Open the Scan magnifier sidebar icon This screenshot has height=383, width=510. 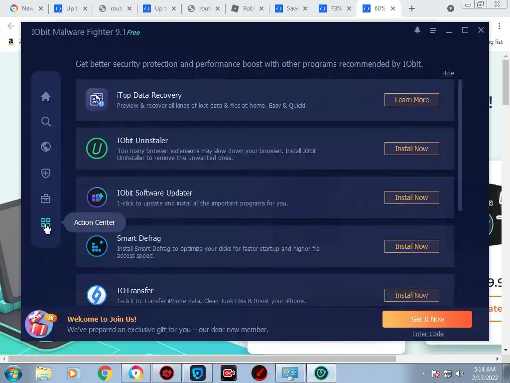pos(46,122)
